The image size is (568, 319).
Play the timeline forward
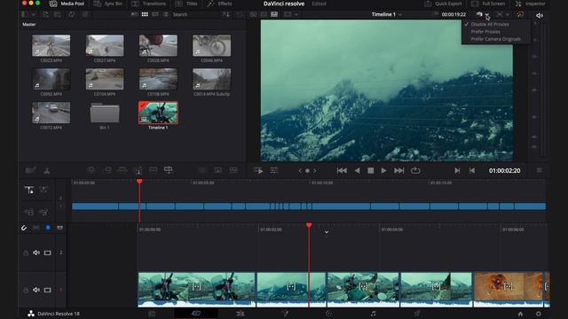point(383,170)
